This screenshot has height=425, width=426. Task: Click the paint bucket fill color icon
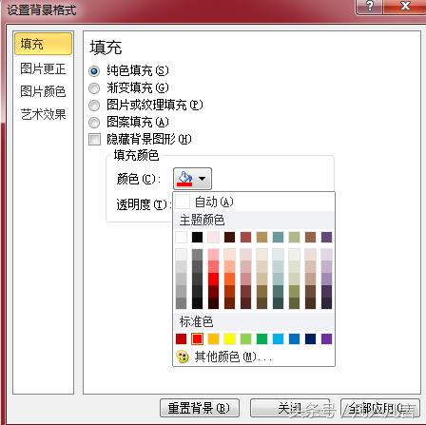point(184,179)
